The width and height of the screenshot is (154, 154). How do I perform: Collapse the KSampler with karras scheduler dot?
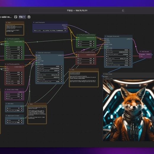tap(105, 36)
